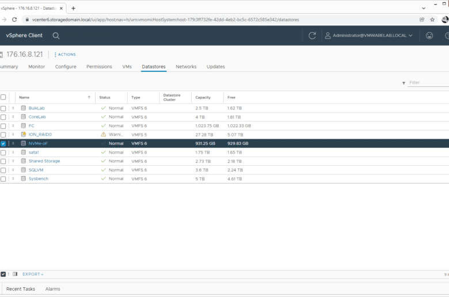The width and height of the screenshot is (449, 297).
Task: Click the browser address bar URL
Action: click(166, 20)
